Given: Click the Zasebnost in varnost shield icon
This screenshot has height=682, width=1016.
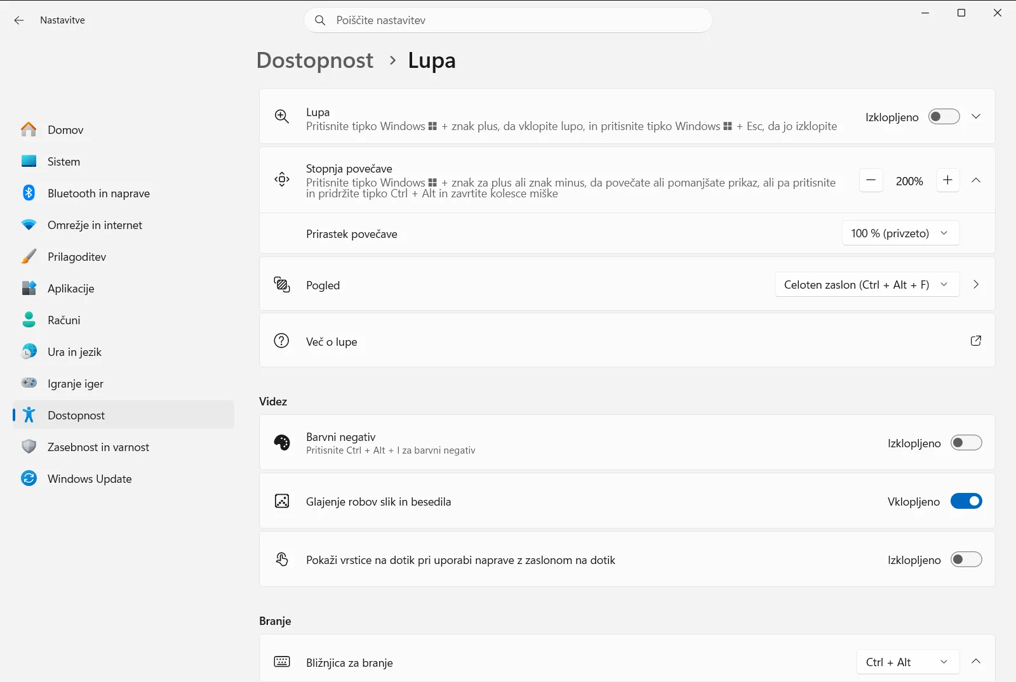Looking at the screenshot, I should coord(29,447).
